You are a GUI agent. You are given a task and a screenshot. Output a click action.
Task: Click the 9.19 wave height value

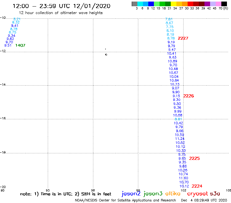(171, 42)
